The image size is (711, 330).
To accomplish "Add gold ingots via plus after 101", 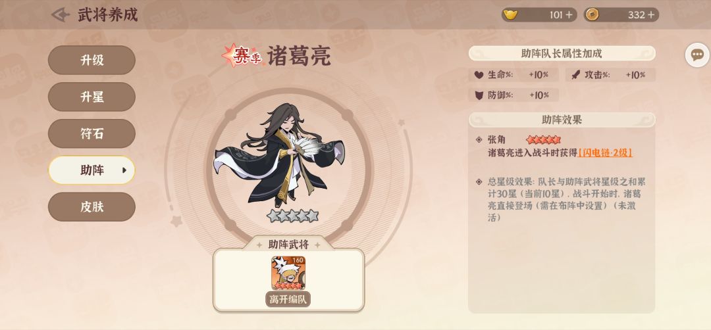I will click(569, 15).
